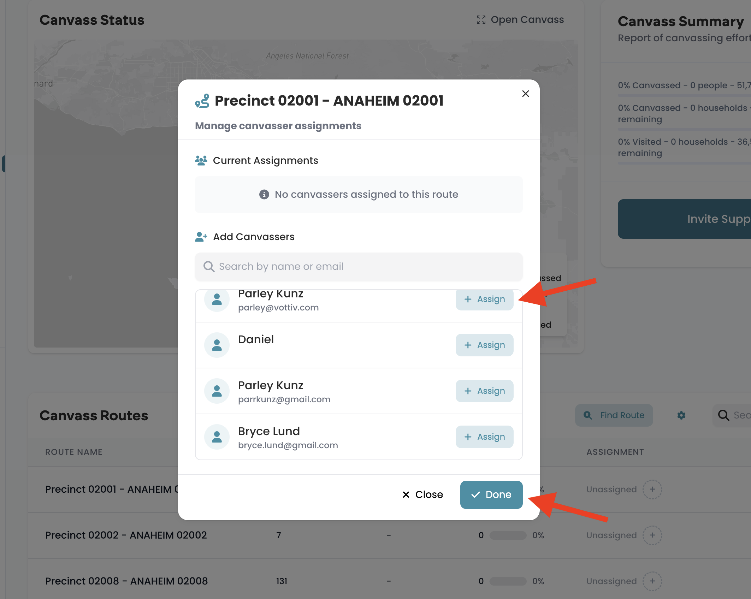Click the plus circle for Precinct 02008 assignment
Image resolution: width=751 pixels, height=599 pixels.
652,581
